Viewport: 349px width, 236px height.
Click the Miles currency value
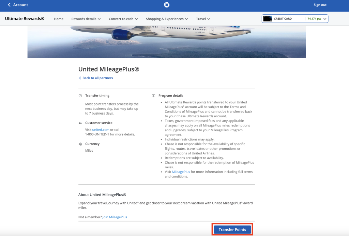coord(89,151)
